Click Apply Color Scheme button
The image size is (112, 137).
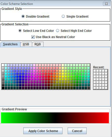(x=43, y=131)
